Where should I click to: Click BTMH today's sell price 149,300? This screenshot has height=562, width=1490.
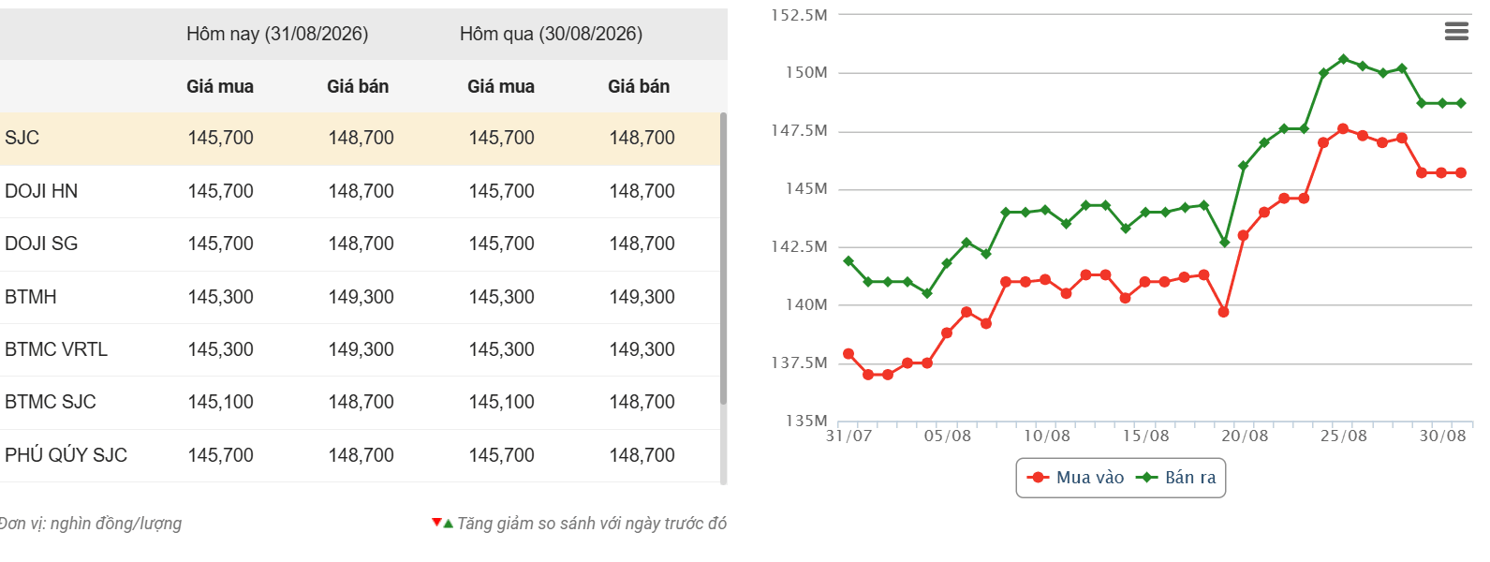(x=361, y=297)
